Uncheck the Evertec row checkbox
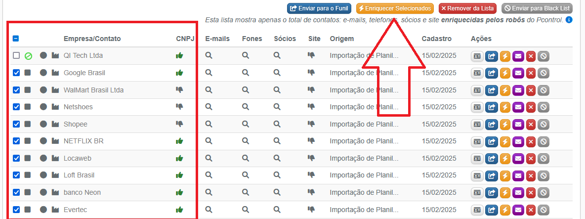This screenshot has width=585, height=219. 16,209
